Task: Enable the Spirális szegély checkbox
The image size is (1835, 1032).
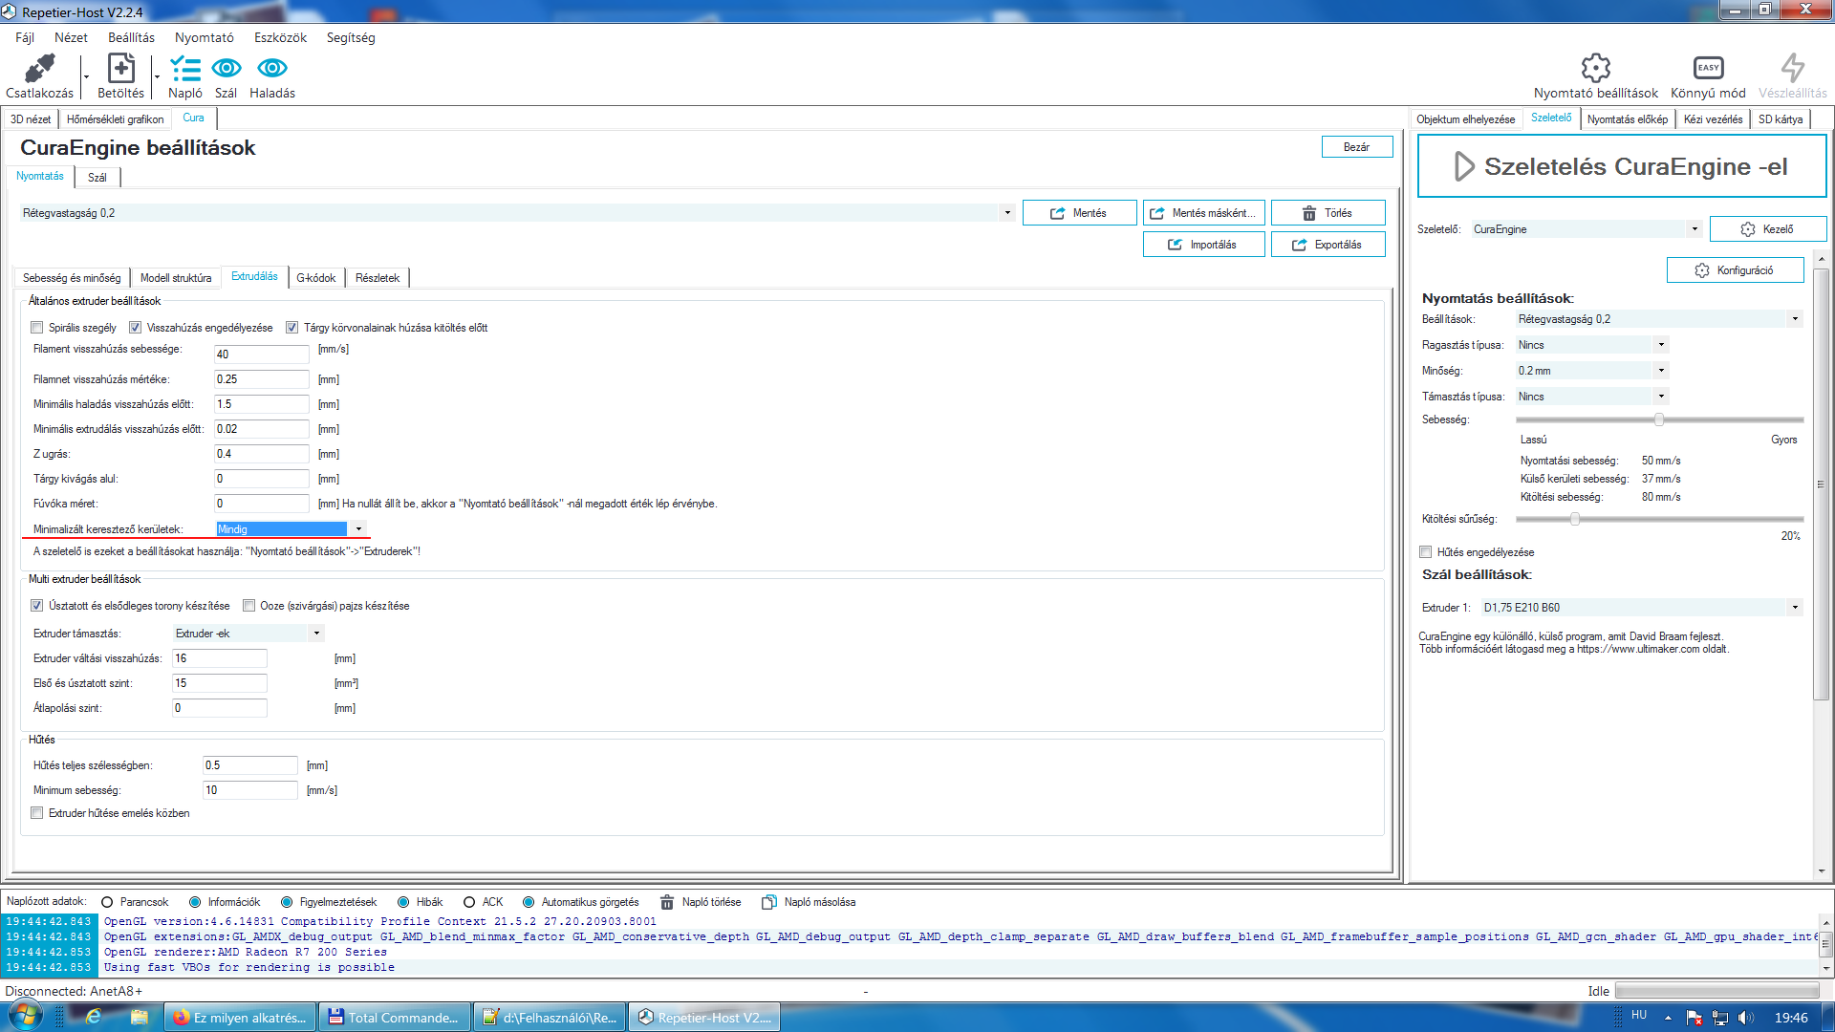Action: 37,328
